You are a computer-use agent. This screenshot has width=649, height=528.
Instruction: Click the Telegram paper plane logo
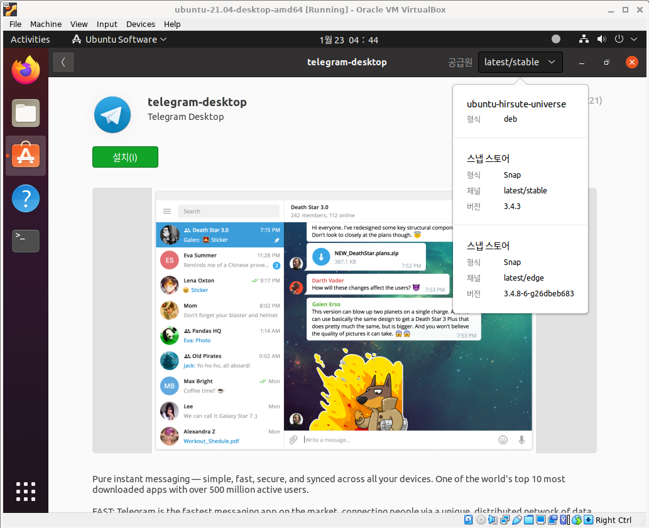[x=112, y=115]
